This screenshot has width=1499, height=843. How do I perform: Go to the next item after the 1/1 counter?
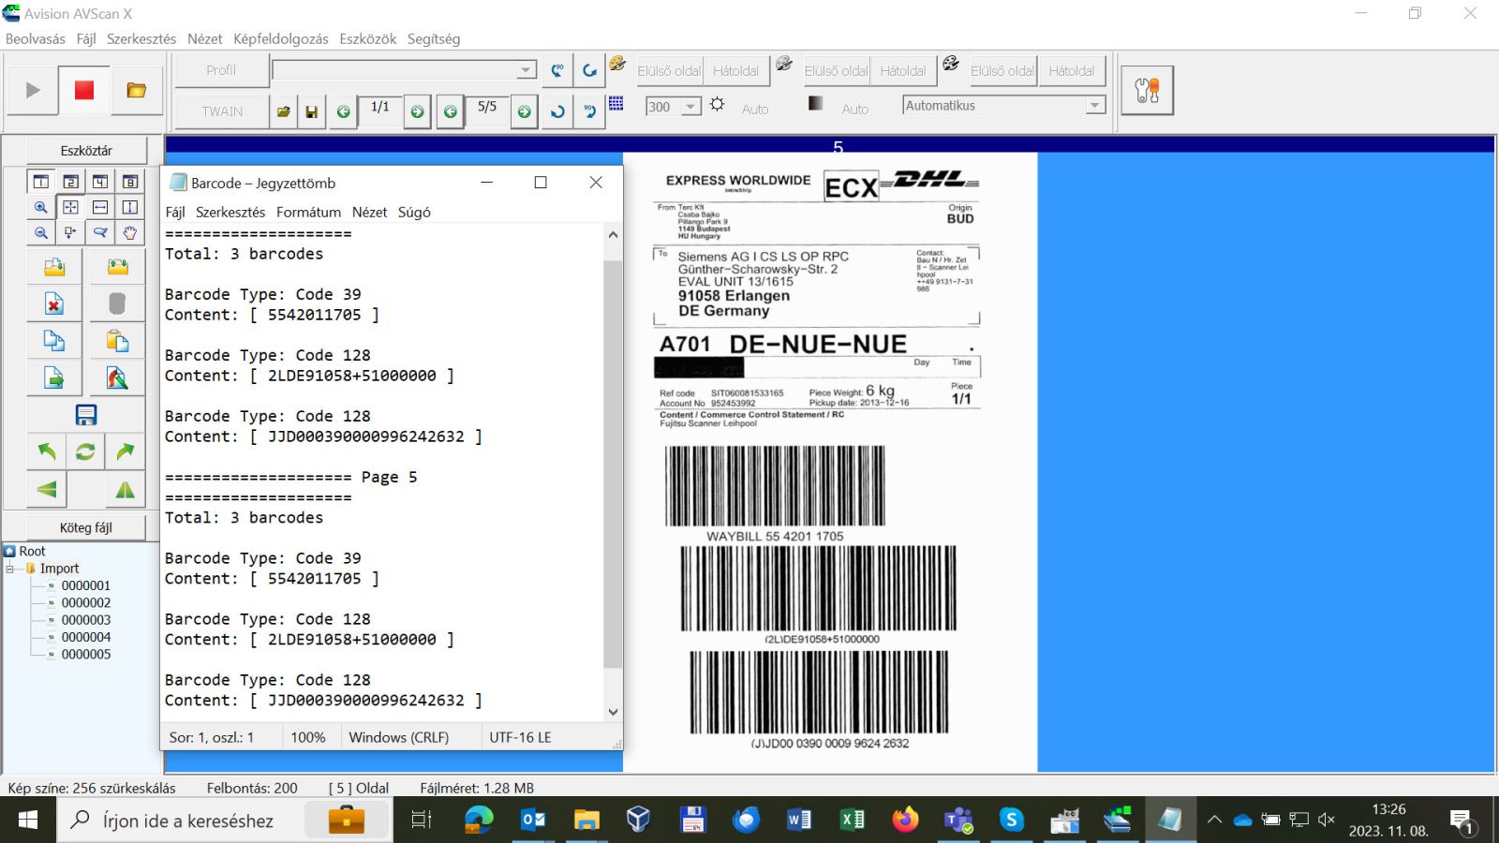point(418,111)
